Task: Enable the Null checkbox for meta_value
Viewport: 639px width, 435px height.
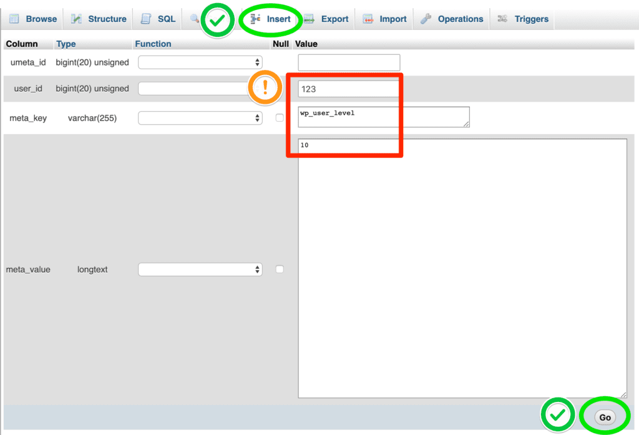Action: click(x=280, y=270)
